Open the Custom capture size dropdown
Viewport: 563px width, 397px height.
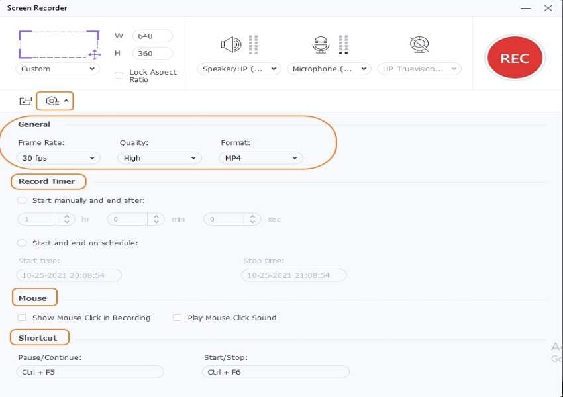(x=58, y=69)
